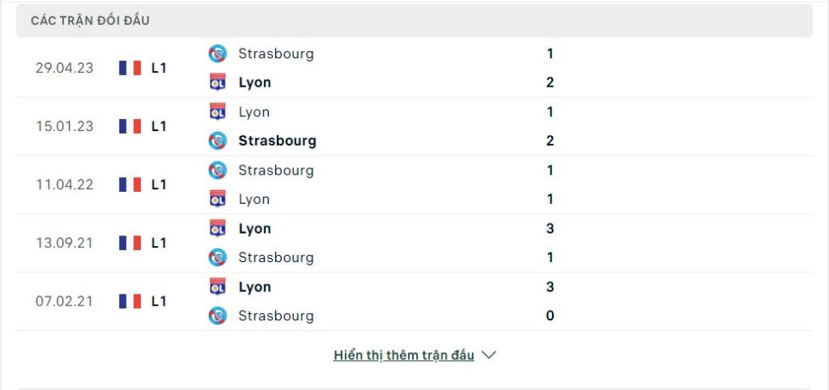Click Lyon crest in 13.09.21 match

pos(217,228)
